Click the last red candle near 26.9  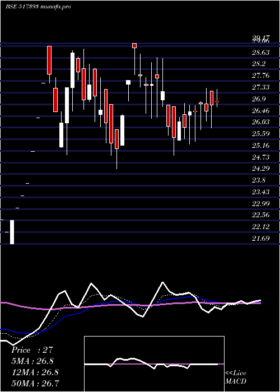click(217, 102)
